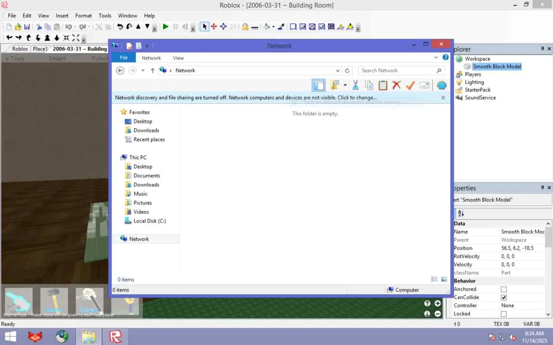Viewport: 553px width, 345px height.
Task: Choose the blue Resize tool in Roblox toolbar
Action: pyautogui.click(x=223, y=27)
